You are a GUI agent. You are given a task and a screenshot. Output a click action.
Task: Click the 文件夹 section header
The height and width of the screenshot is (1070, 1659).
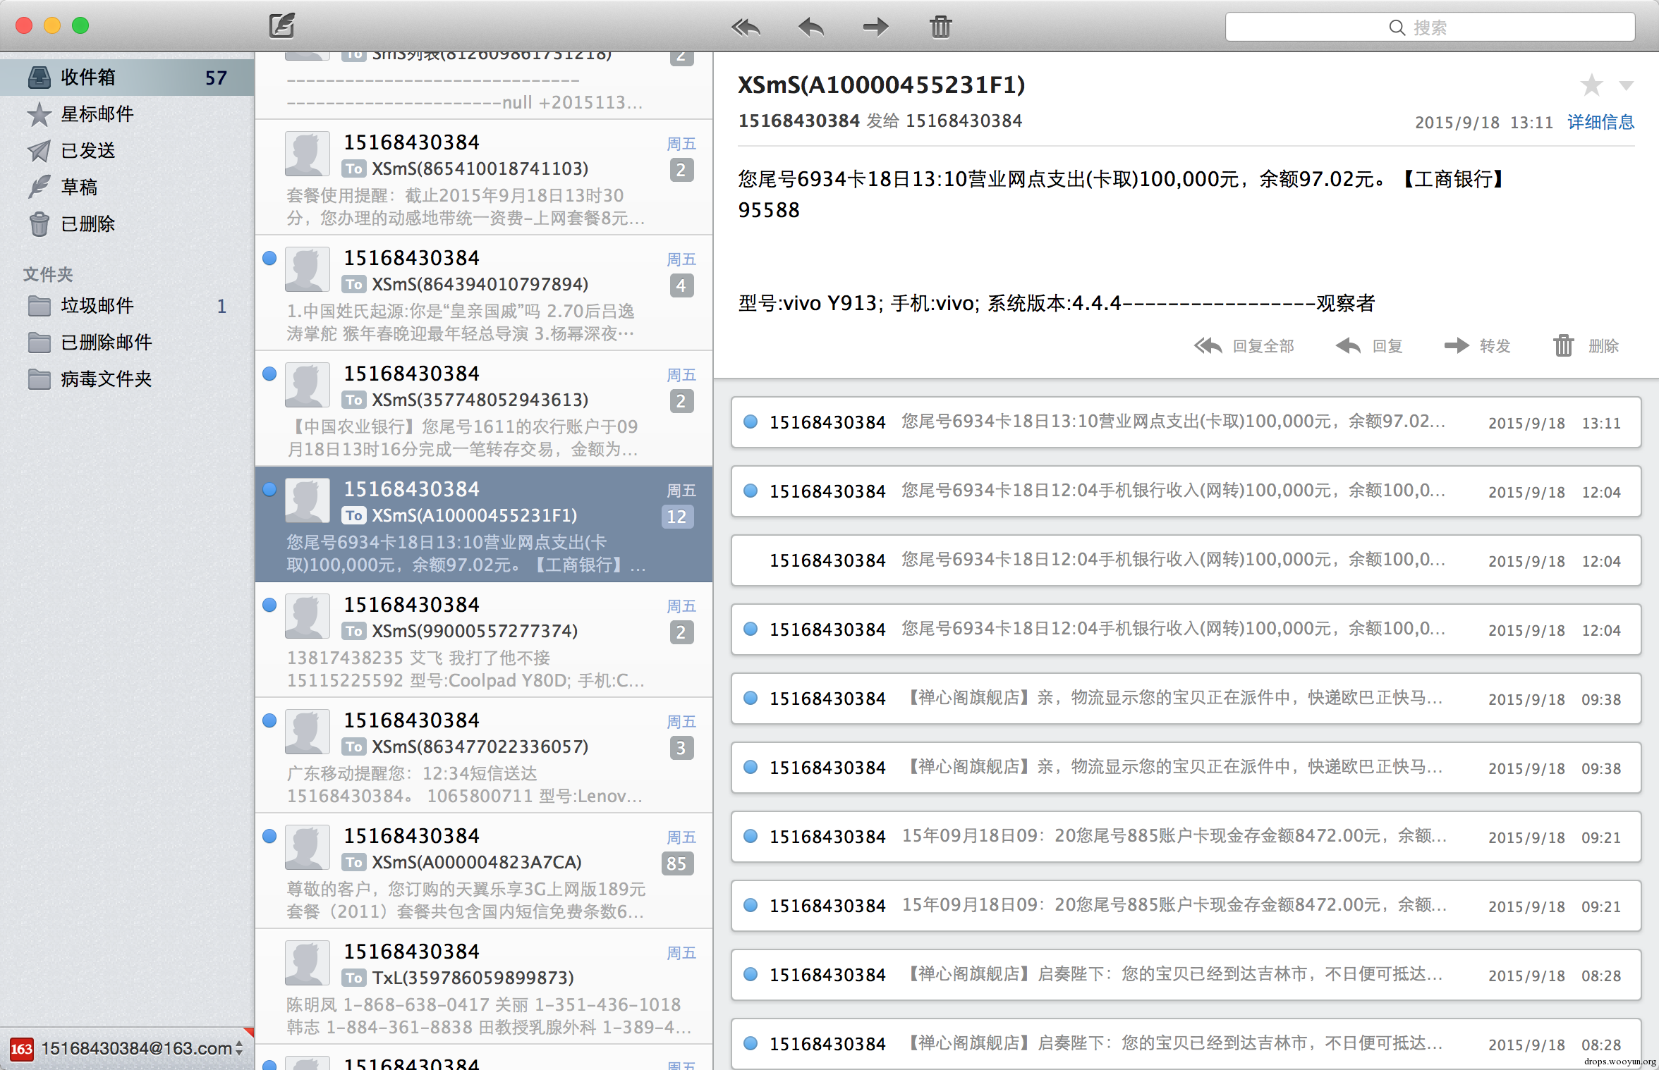(48, 274)
